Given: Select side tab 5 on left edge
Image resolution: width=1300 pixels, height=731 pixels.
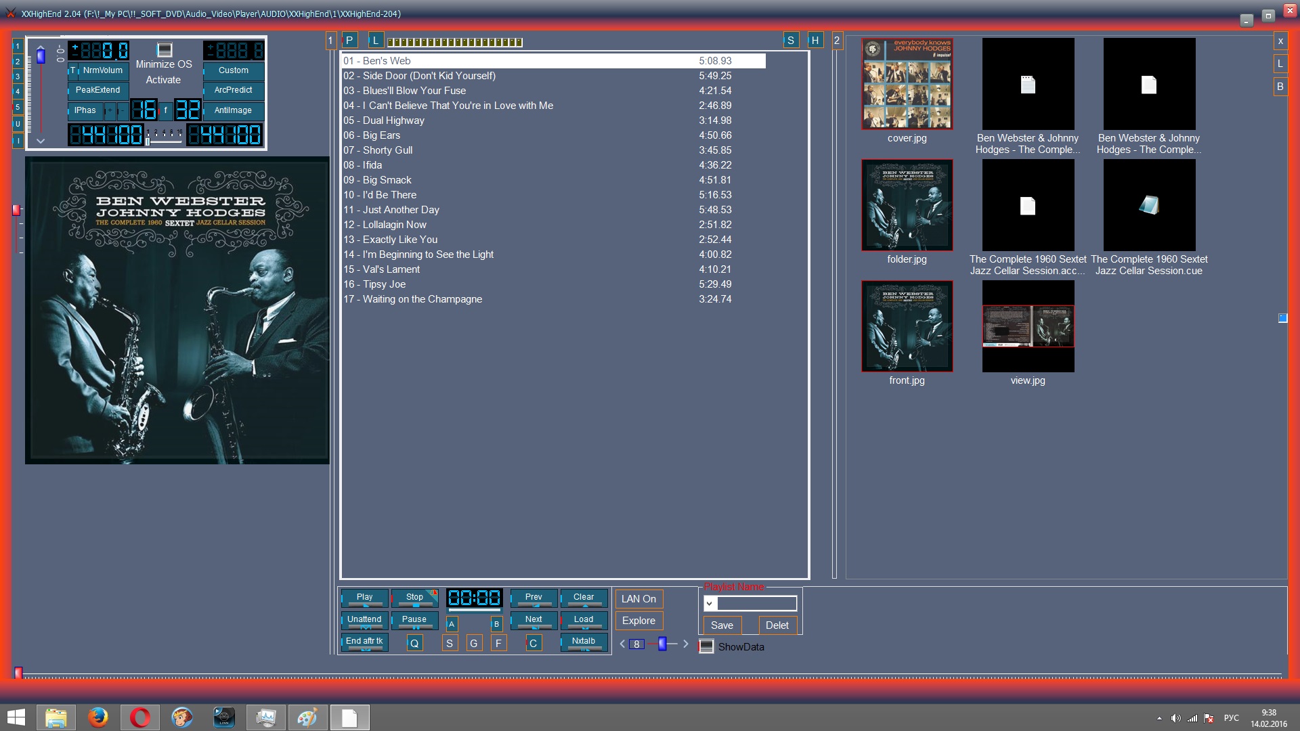Looking at the screenshot, I should click(x=18, y=107).
